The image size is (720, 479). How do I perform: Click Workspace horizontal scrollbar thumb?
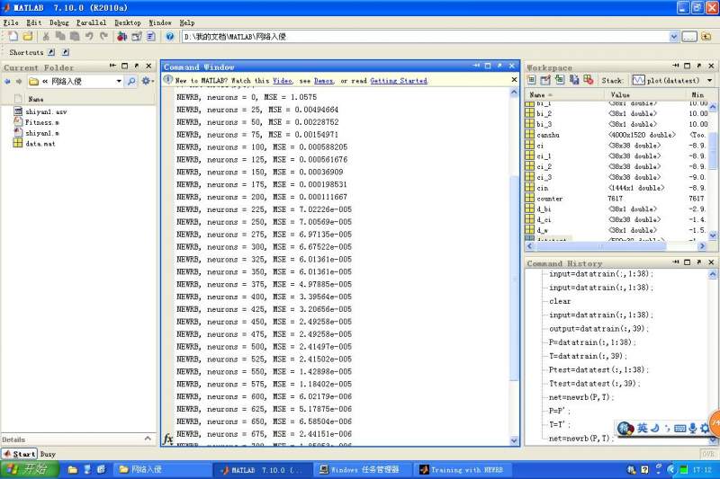600,246
